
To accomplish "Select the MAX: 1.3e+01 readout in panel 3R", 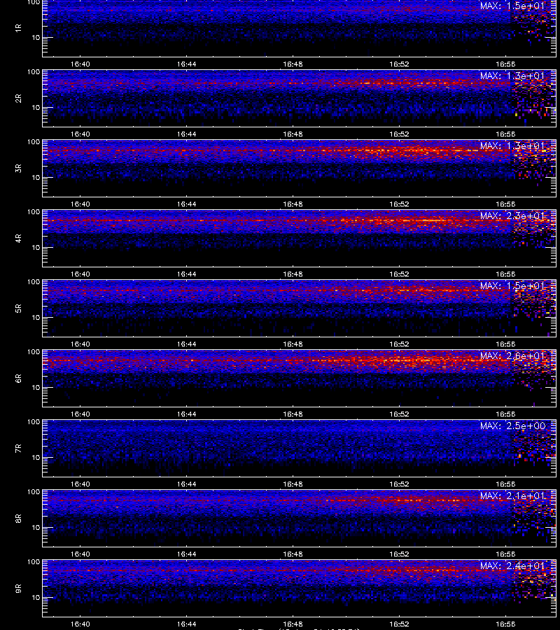I will (x=512, y=146).
